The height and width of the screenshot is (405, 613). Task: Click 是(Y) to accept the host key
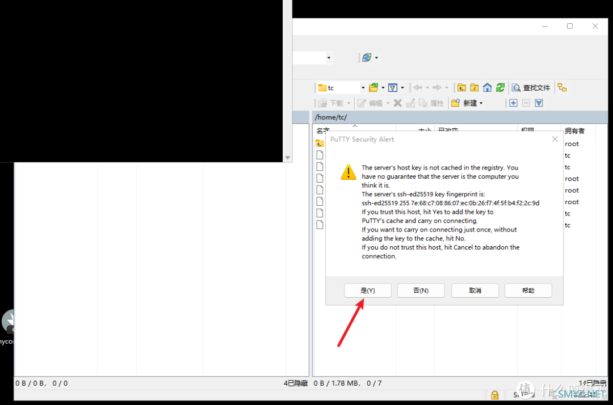(x=367, y=290)
